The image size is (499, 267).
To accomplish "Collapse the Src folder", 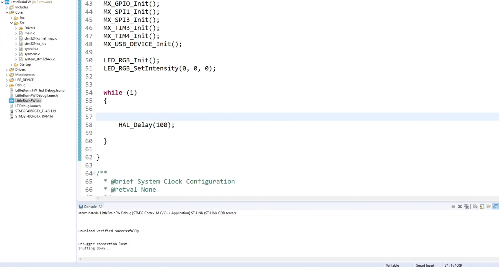I will click(x=11, y=23).
